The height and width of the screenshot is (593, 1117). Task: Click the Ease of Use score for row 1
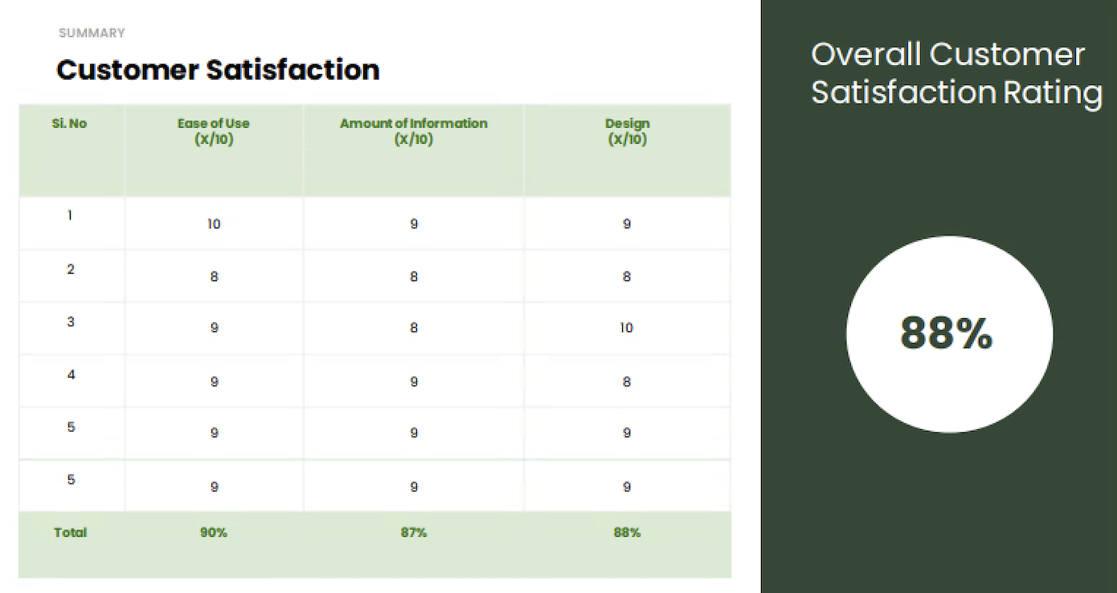214,224
